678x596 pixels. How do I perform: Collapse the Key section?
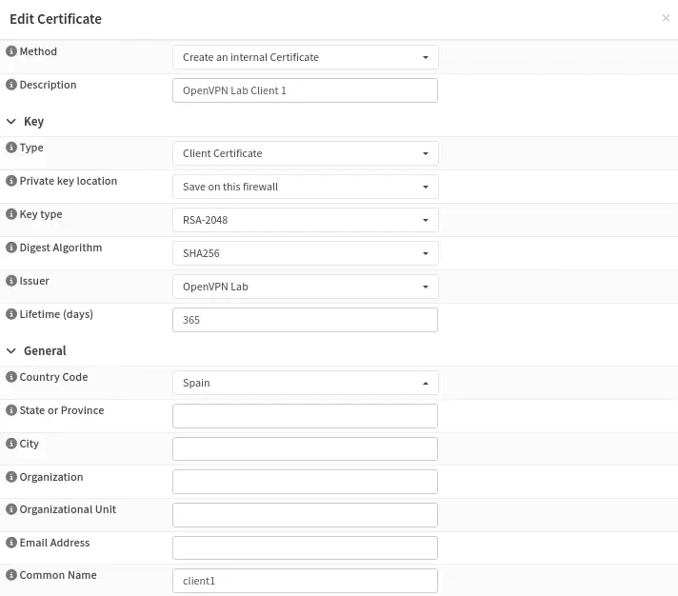pyautogui.click(x=12, y=122)
